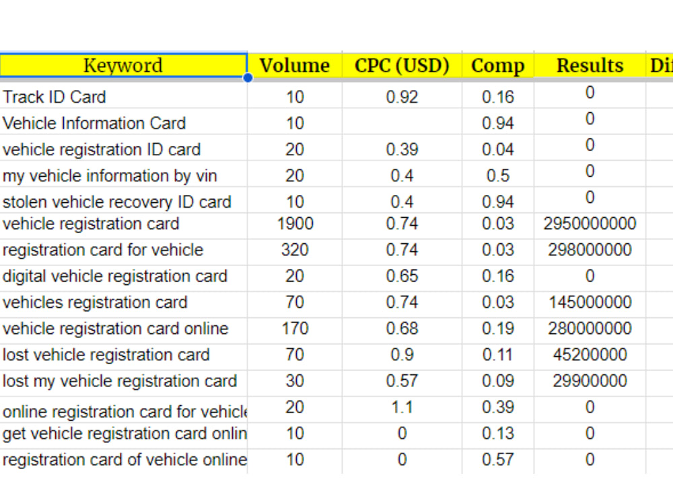Click the CPC value 1.1
This screenshot has height=504, width=673.
coord(402,407)
